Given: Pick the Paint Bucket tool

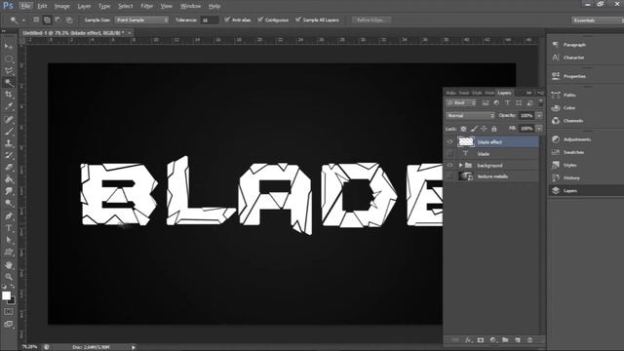Looking at the screenshot, I should 9,179.
